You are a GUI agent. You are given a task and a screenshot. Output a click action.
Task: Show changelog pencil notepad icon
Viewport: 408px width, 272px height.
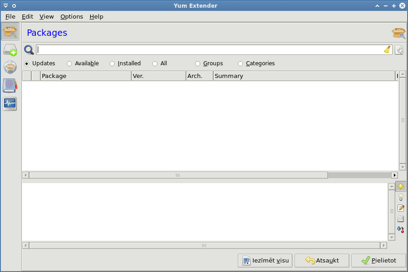click(401, 208)
